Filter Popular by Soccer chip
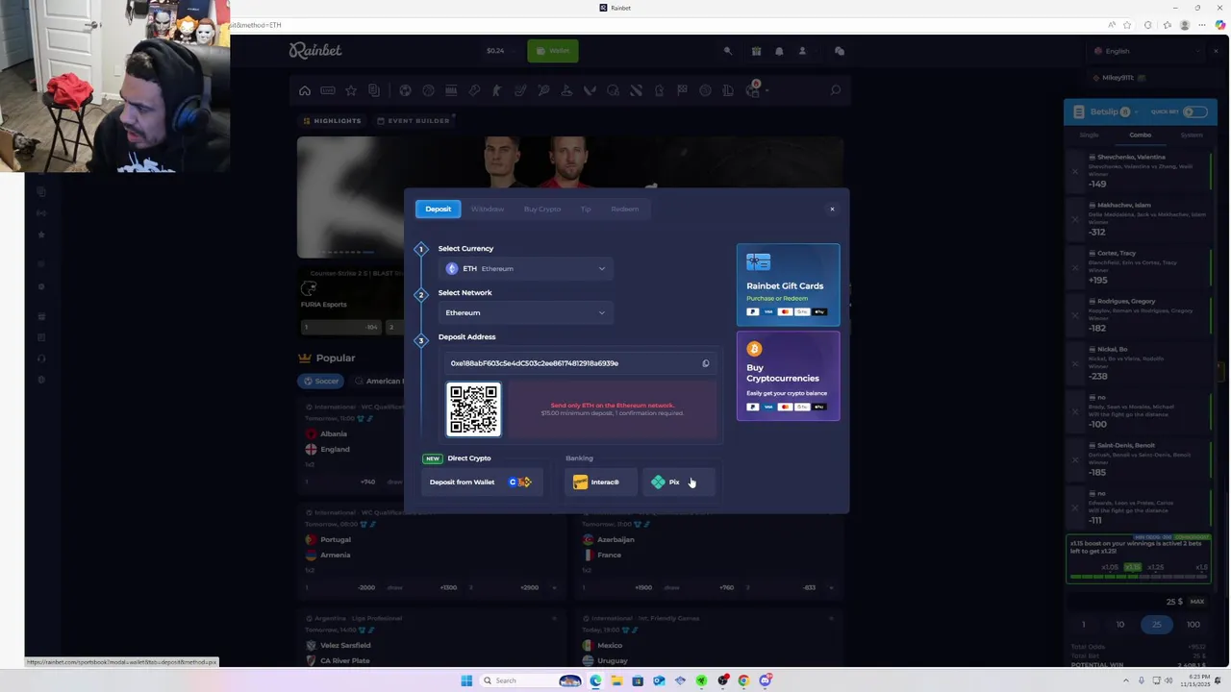This screenshot has height=692, width=1231. coord(321,381)
